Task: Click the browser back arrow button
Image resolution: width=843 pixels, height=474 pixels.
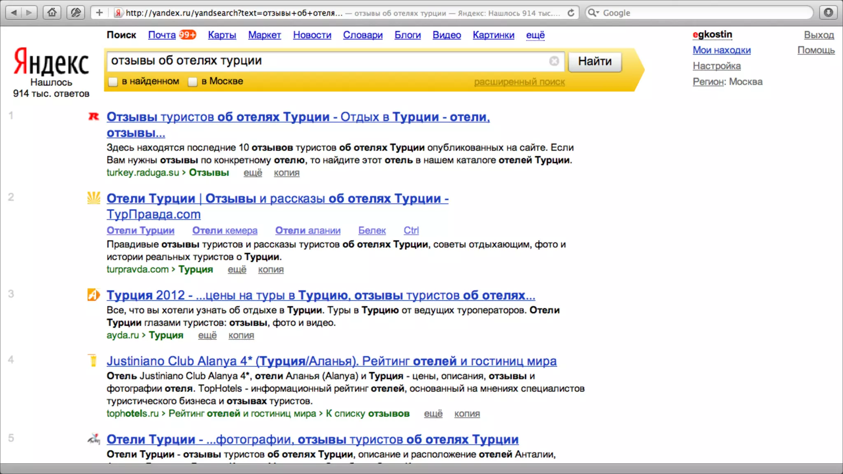Action: [x=14, y=13]
